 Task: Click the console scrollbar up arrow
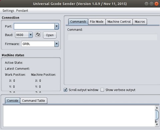pyautogui.click(x=157, y=108)
